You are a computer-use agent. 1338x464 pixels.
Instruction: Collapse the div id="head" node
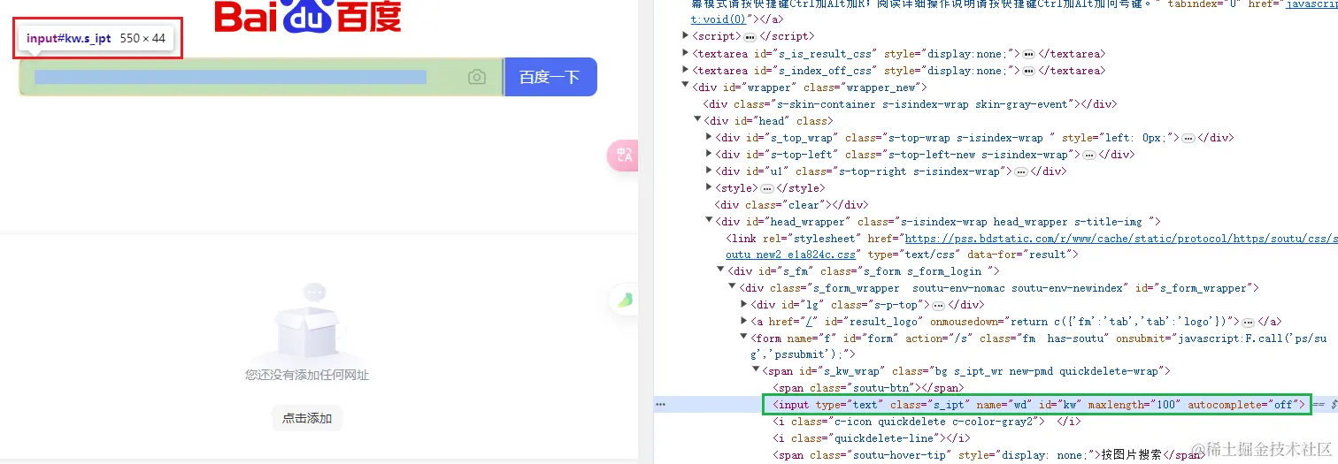point(697,120)
